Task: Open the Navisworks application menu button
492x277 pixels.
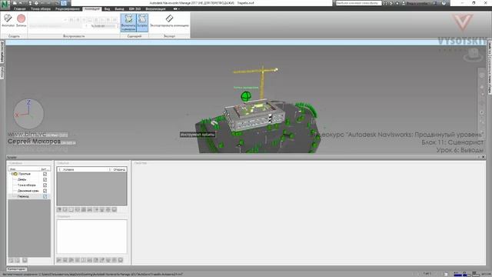Action: click(x=5, y=5)
